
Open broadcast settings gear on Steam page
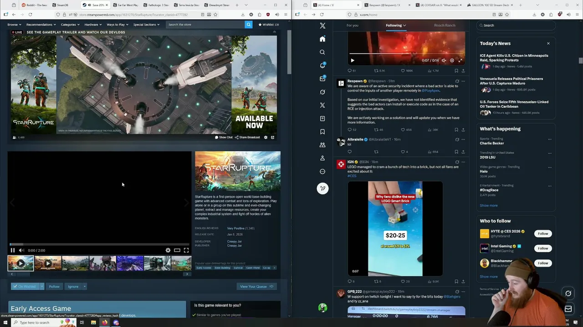266,137
